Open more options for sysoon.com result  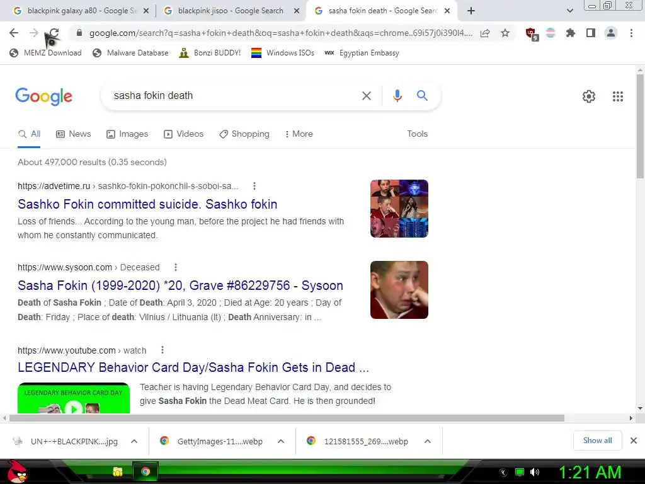click(176, 267)
